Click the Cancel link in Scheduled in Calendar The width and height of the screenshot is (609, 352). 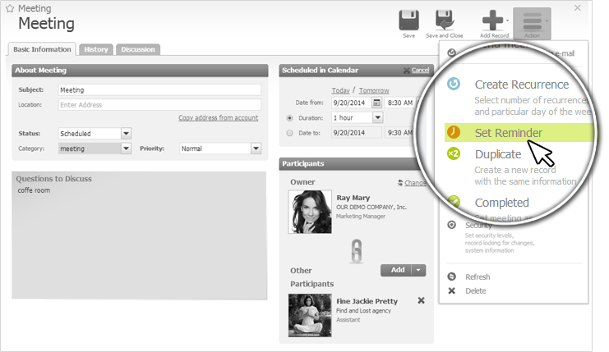point(420,71)
